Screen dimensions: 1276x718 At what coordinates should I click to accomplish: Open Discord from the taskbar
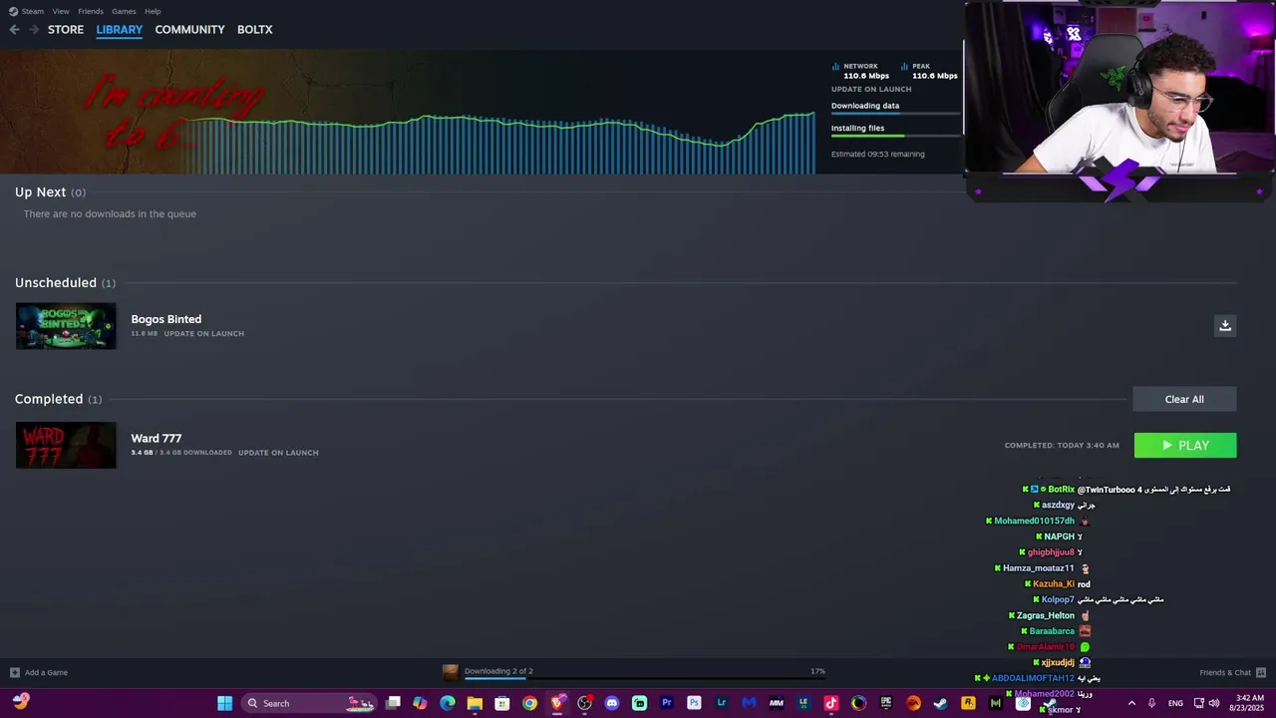612,703
